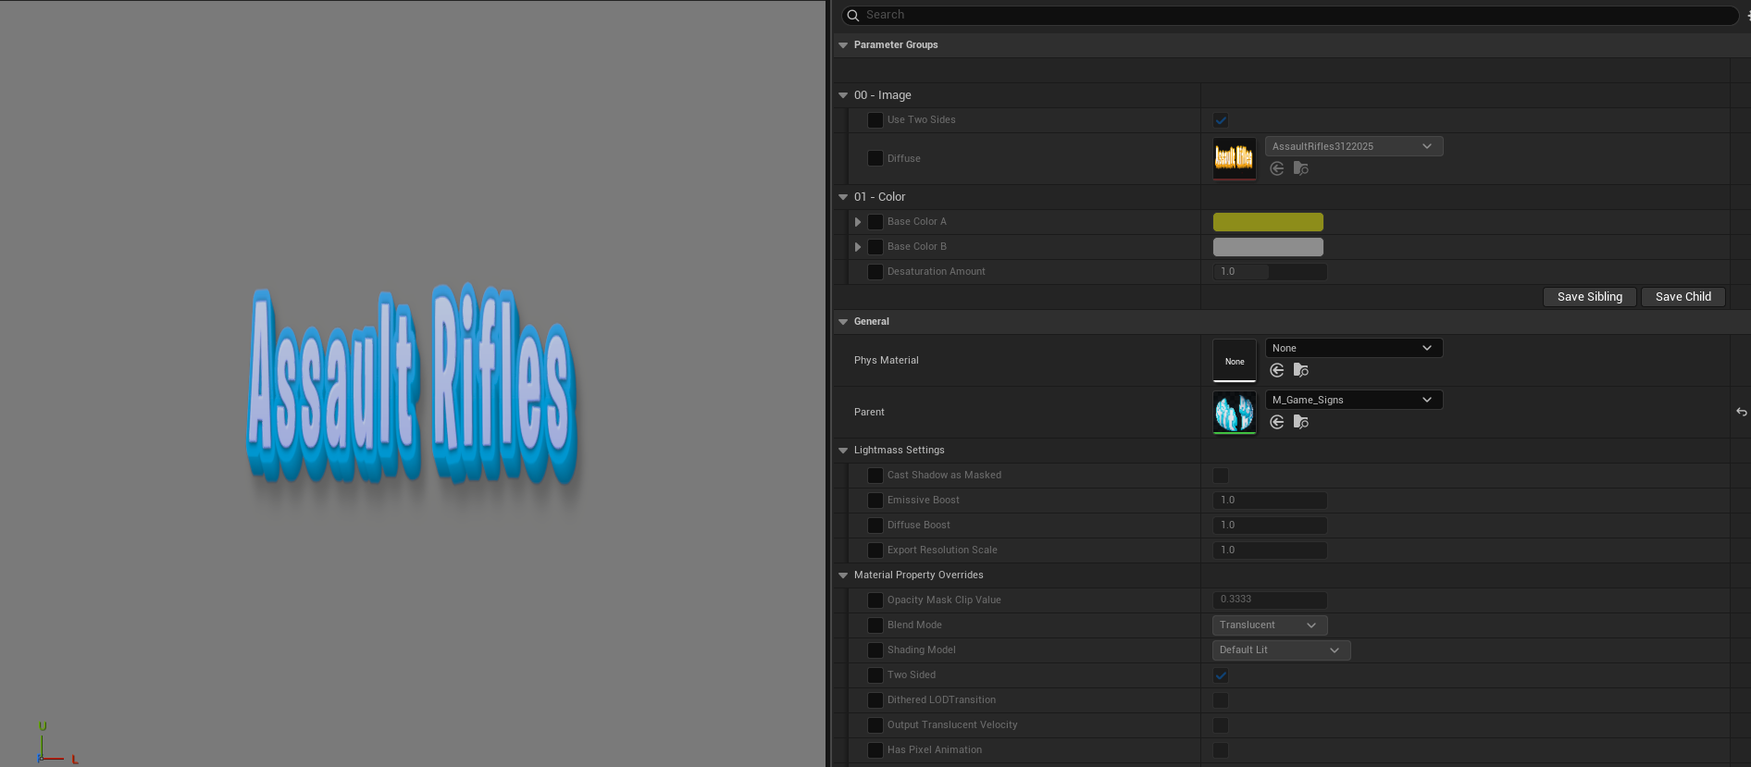Click the Emissive Boost value field

coord(1269,501)
